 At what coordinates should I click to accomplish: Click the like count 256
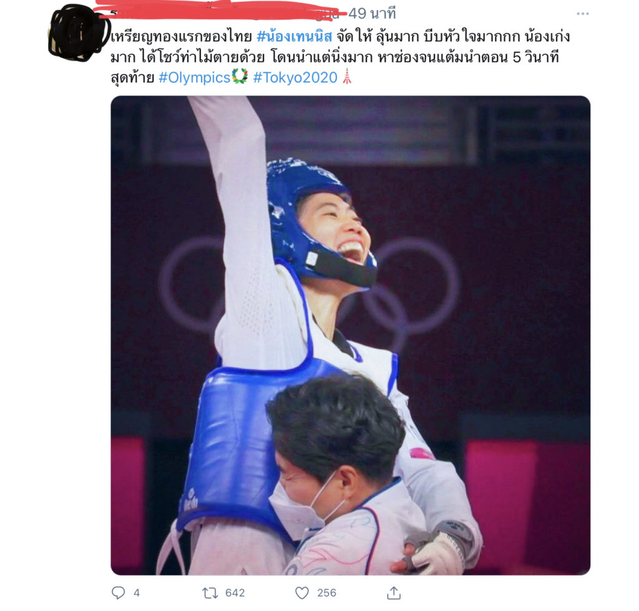[327, 593]
